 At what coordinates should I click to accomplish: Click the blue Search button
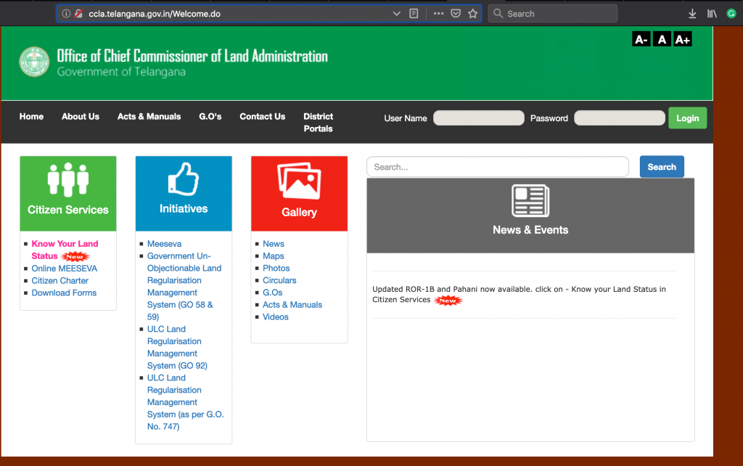tap(662, 167)
